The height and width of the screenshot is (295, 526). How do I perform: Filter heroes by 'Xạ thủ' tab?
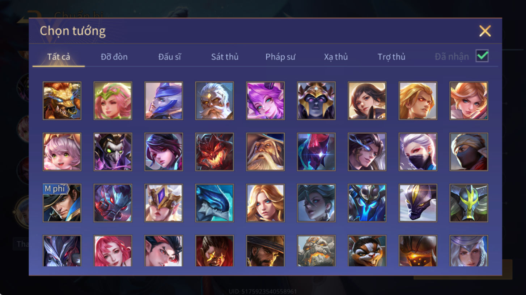pos(336,57)
